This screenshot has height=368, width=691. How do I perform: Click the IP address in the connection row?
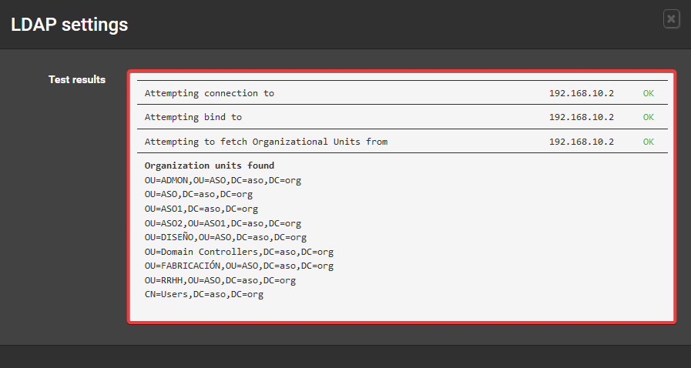581,93
